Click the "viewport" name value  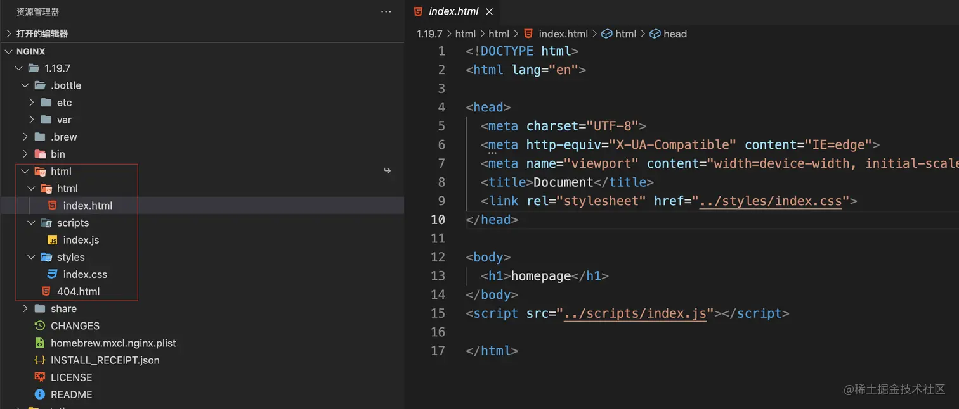(601, 163)
